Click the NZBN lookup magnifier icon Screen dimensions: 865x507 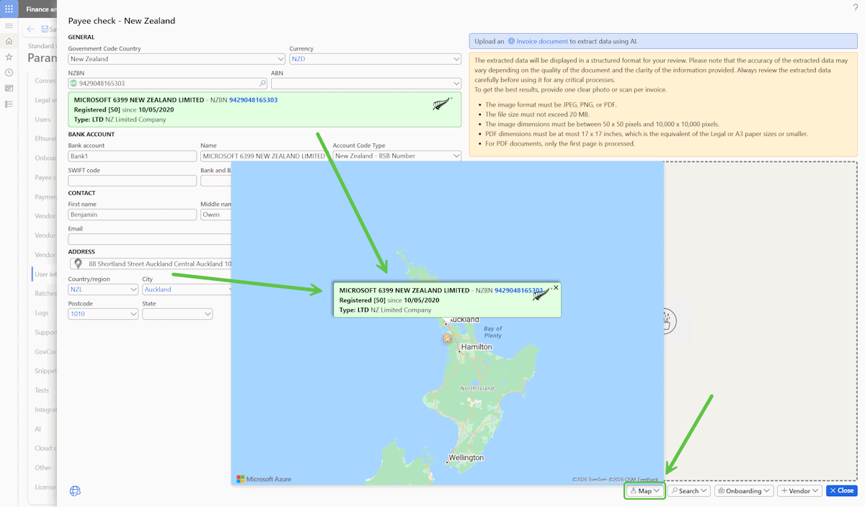[x=262, y=84]
